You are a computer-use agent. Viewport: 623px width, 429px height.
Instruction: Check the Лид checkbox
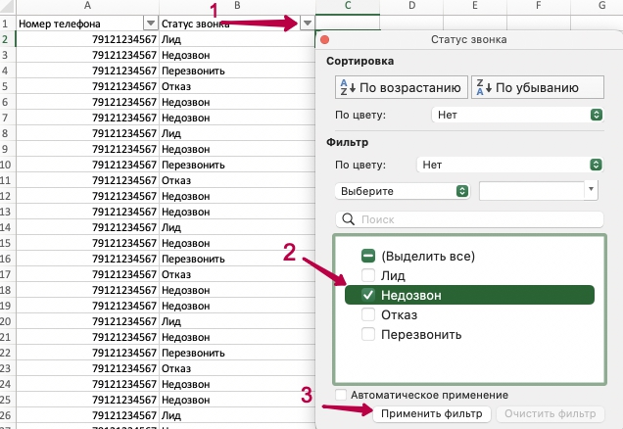click(368, 275)
